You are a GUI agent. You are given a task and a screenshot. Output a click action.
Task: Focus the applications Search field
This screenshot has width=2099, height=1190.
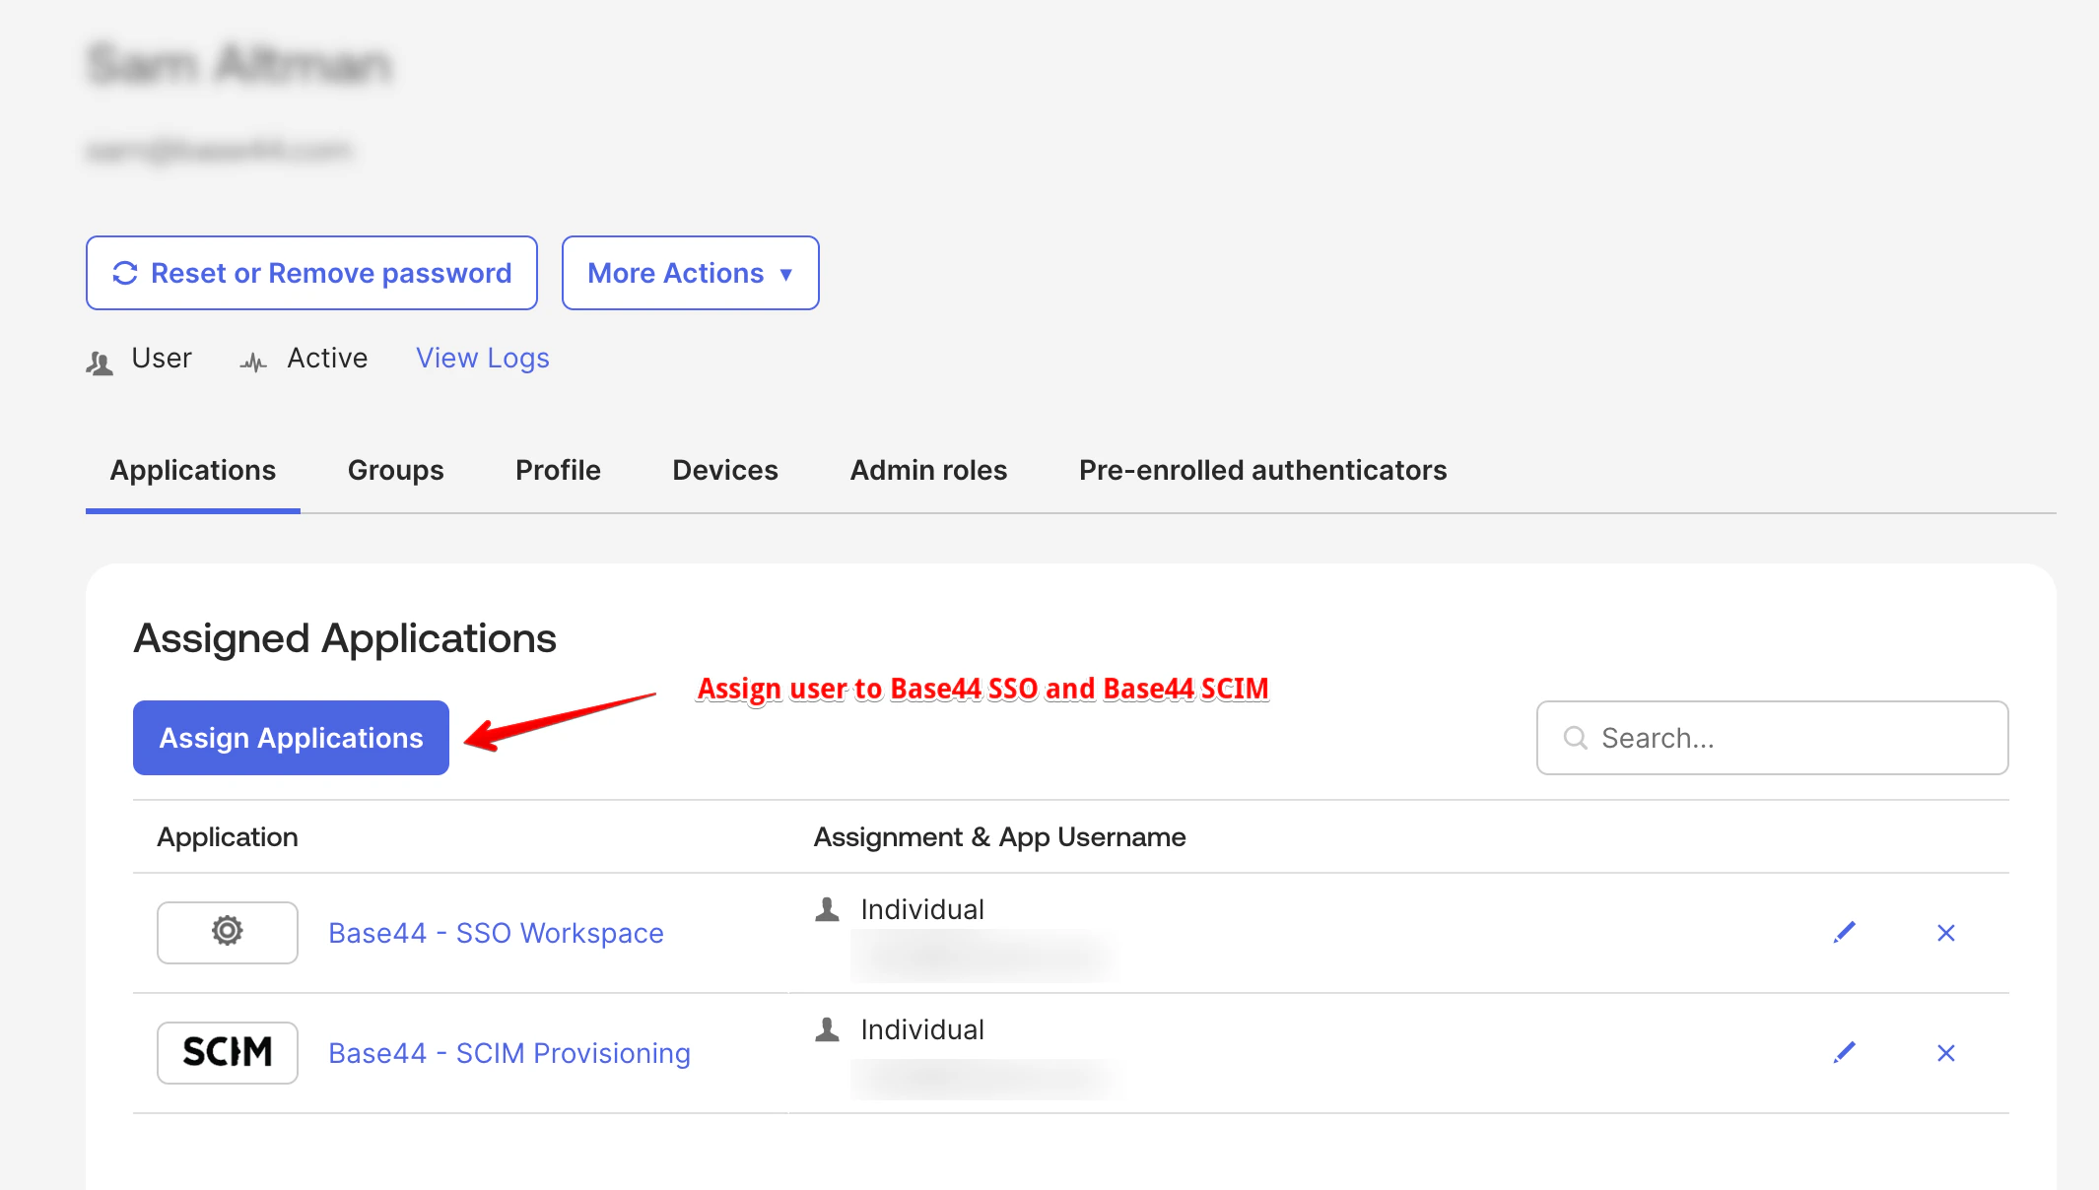1772,738
